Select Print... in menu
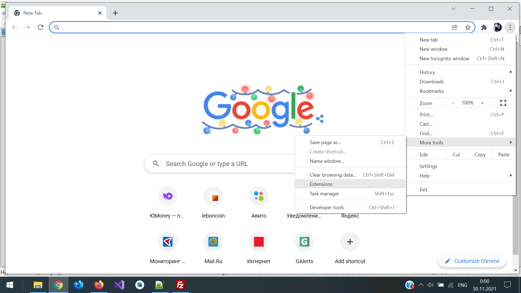 point(460,115)
